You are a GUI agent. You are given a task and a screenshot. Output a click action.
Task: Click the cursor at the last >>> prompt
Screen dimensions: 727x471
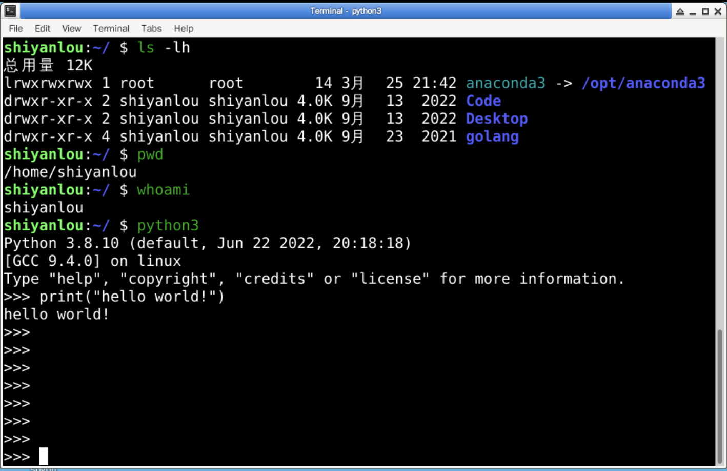[x=44, y=456]
